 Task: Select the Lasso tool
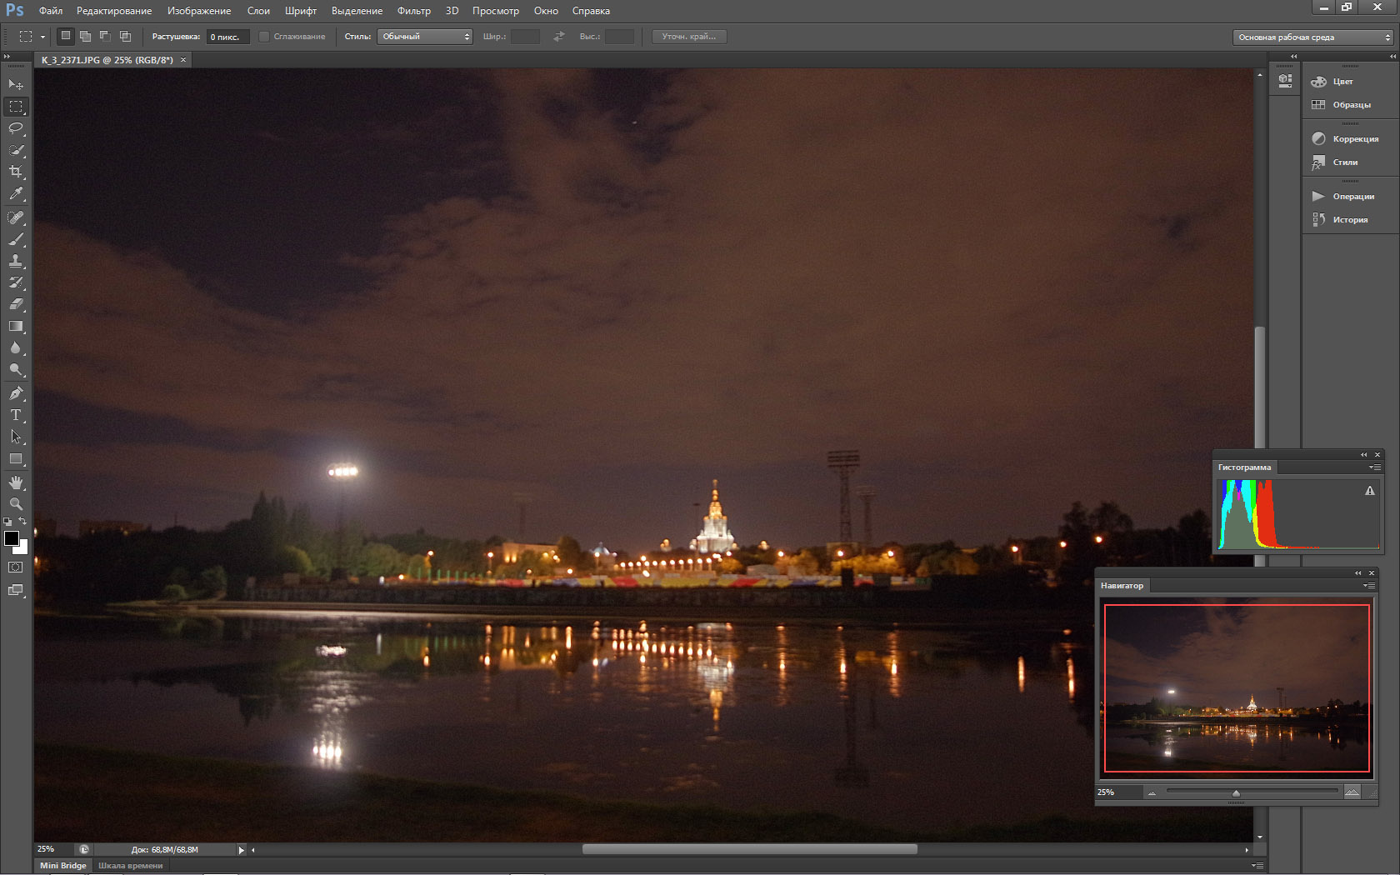pyautogui.click(x=16, y=128)
